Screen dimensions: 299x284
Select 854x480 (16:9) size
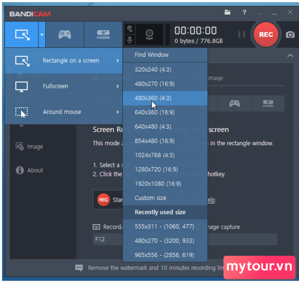coord(165,141)
